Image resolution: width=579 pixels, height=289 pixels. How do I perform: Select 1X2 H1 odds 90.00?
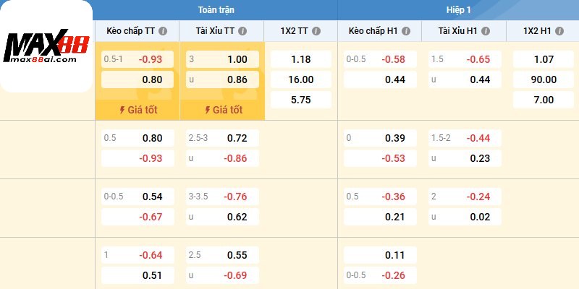click(x=544, y=79)
